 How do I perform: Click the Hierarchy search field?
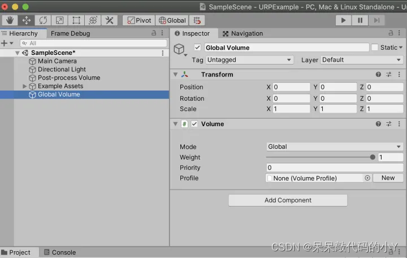click(93, 43)
